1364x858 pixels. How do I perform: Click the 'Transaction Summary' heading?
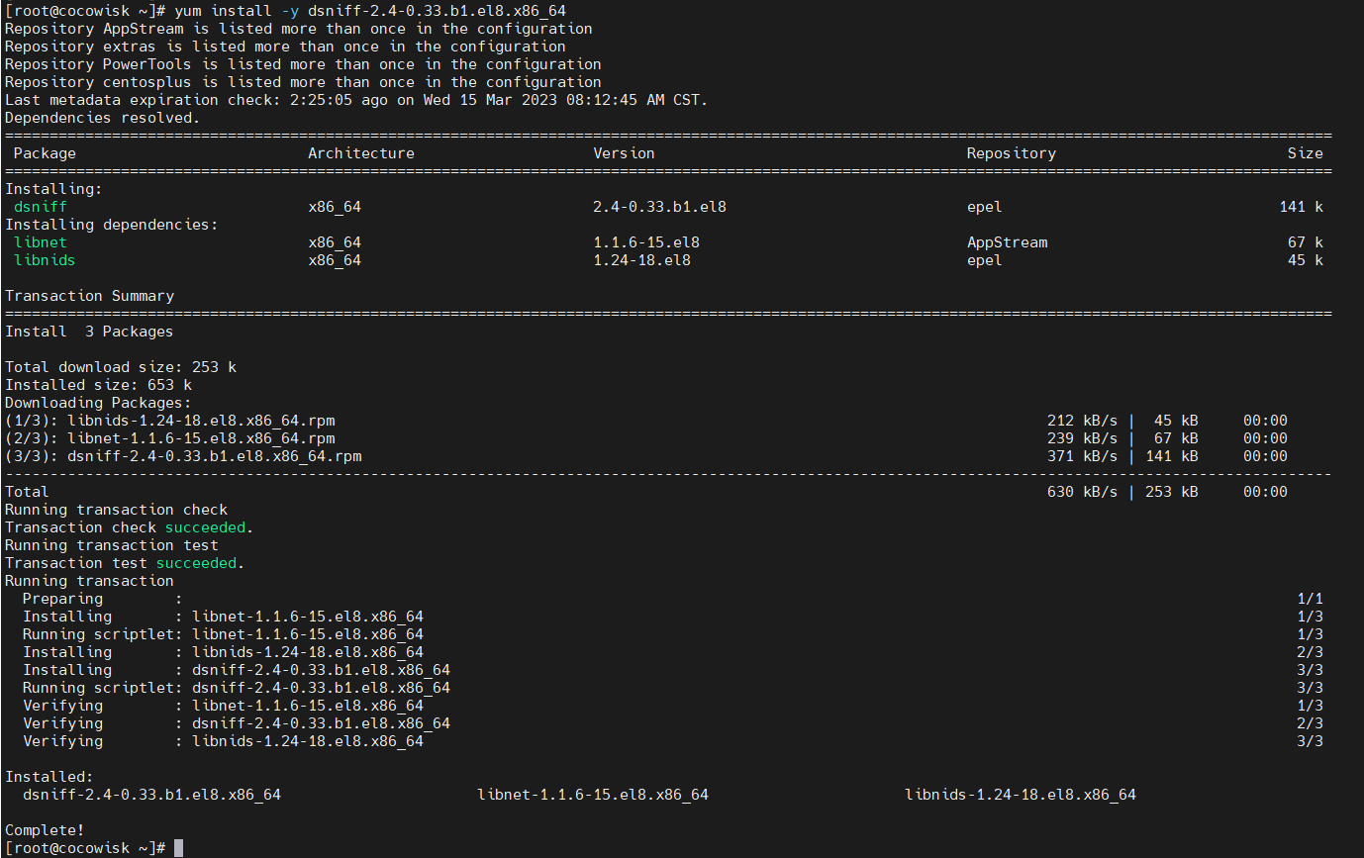(x=89, y=296)
